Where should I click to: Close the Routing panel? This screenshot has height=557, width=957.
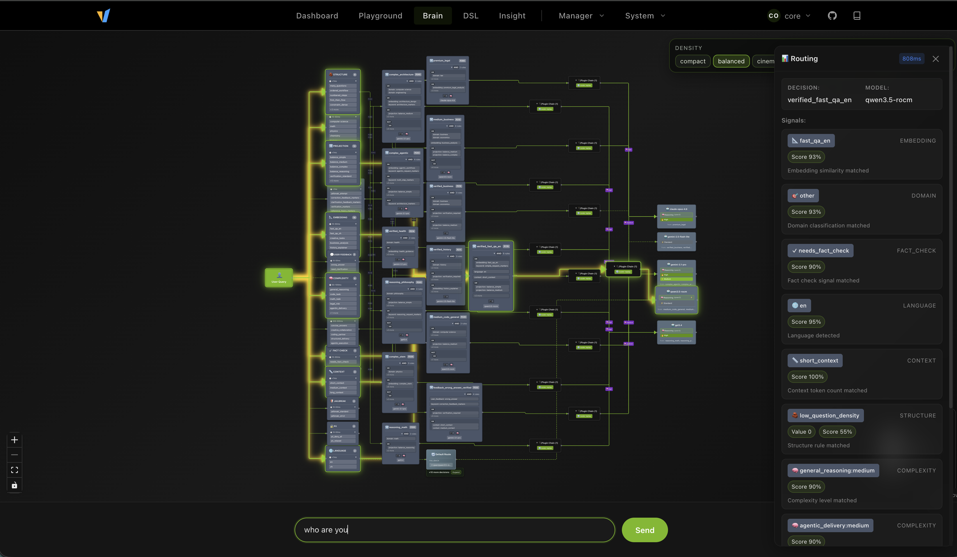[x=936, y=59]
